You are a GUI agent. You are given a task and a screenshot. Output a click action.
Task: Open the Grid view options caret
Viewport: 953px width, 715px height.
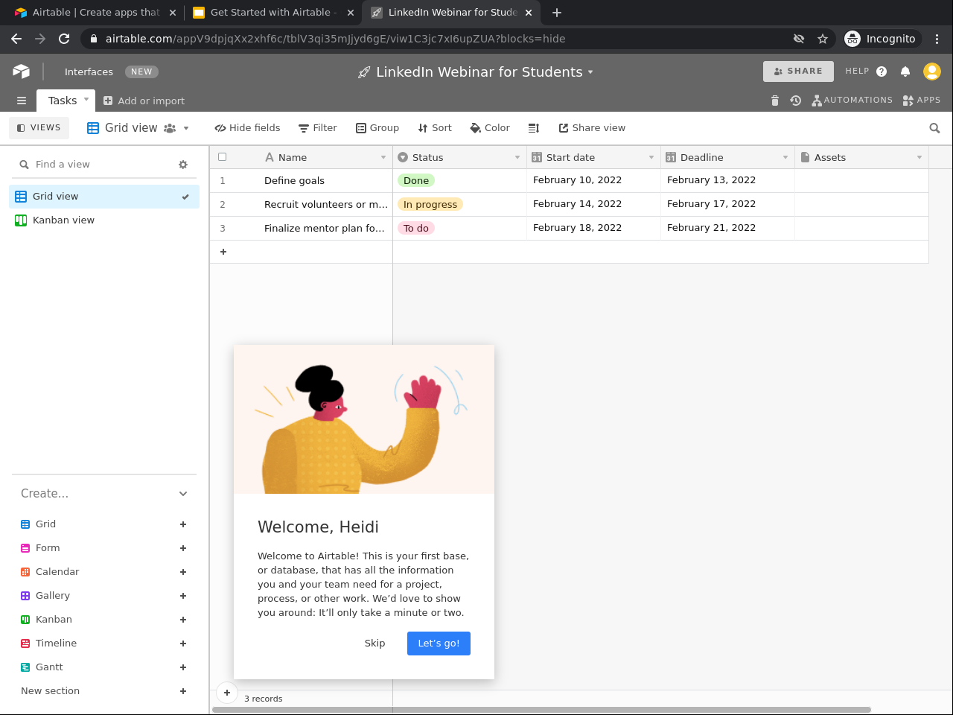coord(186,128)
